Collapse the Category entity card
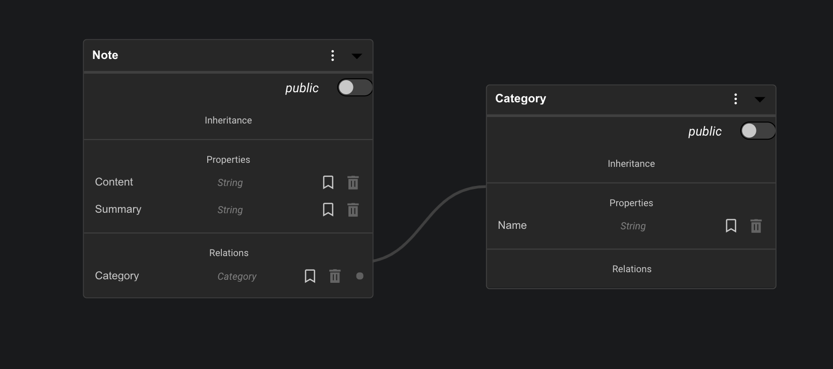The width and height of the screenshot is (833, 369). [x=759, y=99]
